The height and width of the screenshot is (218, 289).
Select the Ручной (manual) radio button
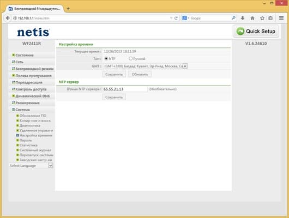coord(130,59)
